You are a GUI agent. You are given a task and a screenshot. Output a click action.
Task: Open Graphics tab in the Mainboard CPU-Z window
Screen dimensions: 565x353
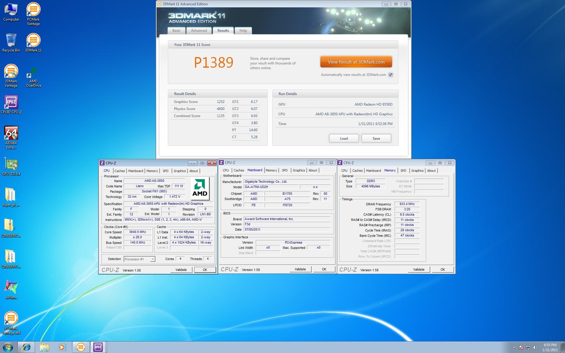(x=299, y=170)
